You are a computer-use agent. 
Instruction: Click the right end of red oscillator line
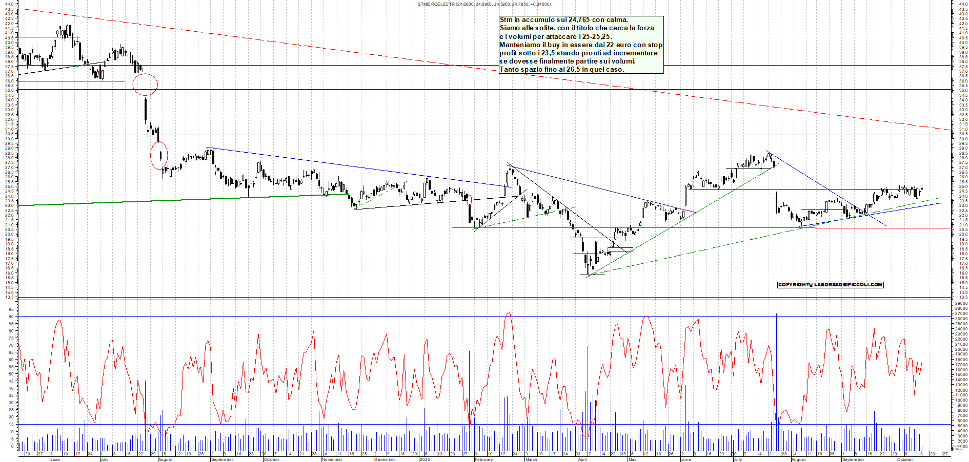922,363
